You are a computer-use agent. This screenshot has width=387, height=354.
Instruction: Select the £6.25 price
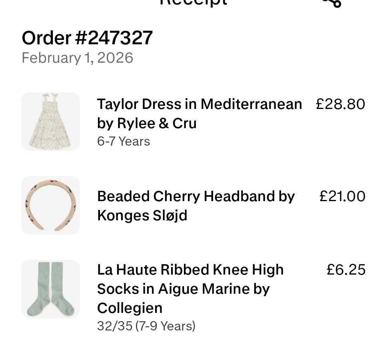346,270
